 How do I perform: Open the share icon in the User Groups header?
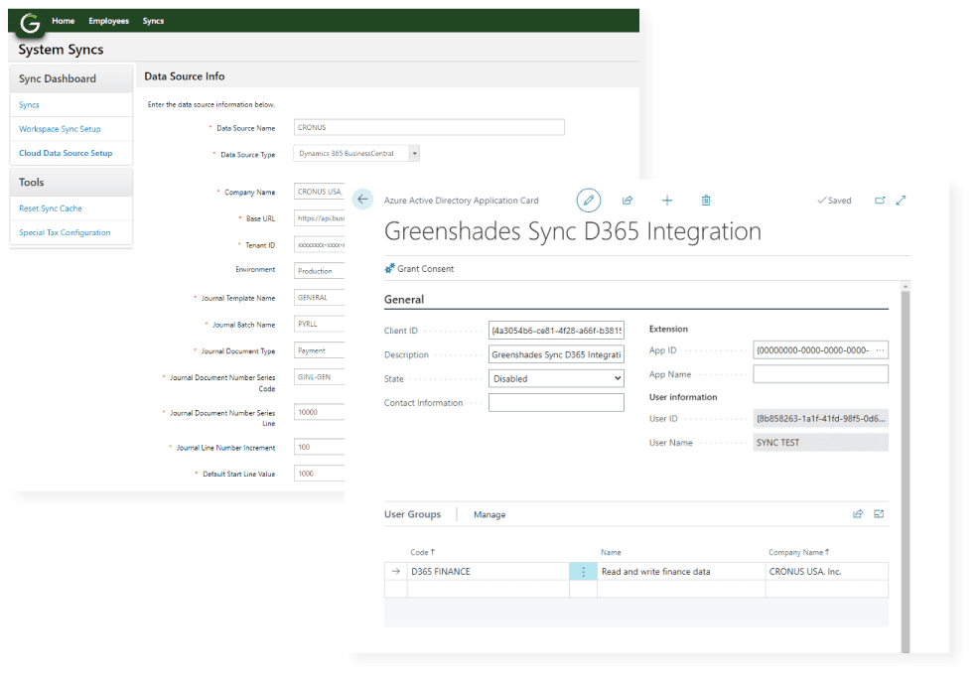[x=858, y=513]
